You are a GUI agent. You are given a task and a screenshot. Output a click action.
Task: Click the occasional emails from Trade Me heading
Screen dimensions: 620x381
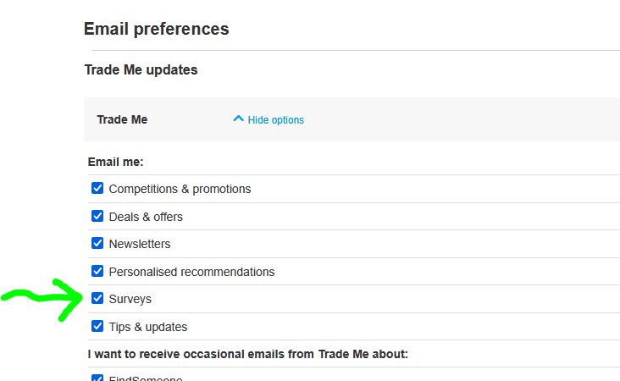247,354
